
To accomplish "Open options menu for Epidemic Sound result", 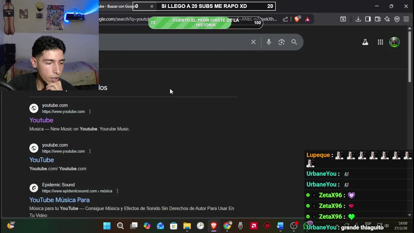I will coord(117,191).
